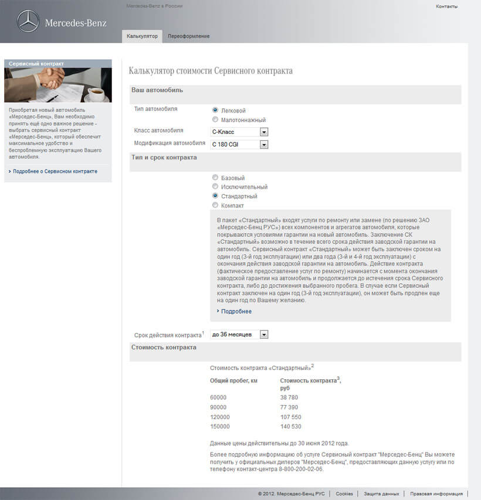481x500 pixels.
Task: Click the Mercedes-Benz wordmark text
Action: (76, 23)
